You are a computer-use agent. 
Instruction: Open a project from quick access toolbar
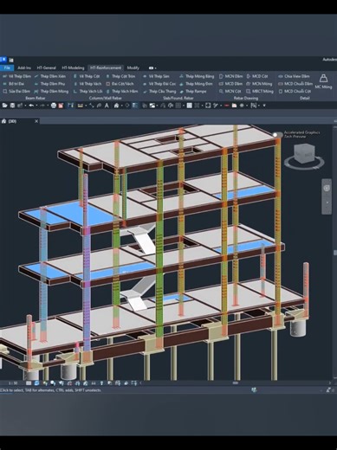4,106
